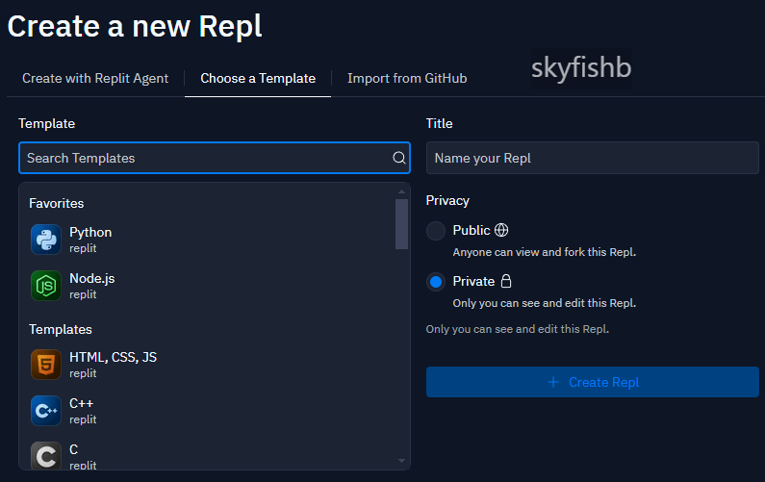
Task: Click the HTML, CSS, JS template icon
Action: (x=46, y=365)
